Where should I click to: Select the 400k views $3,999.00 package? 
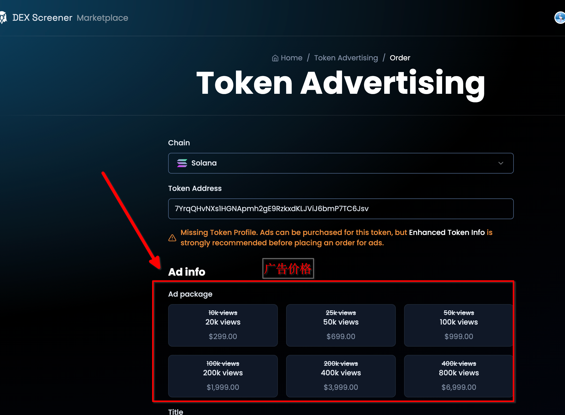click(341, 376)
